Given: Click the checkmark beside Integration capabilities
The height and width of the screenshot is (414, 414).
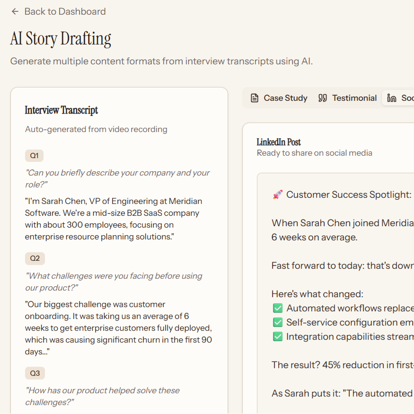Looking at the screenshot, I should click(x=278, y=336).
